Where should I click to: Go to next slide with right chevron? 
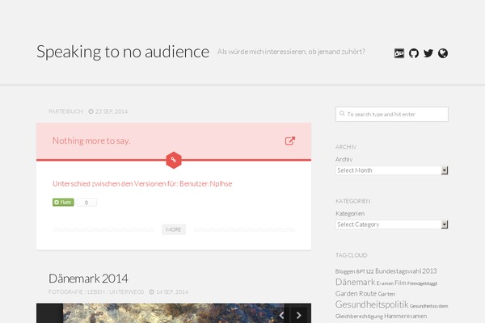(298, 315)
